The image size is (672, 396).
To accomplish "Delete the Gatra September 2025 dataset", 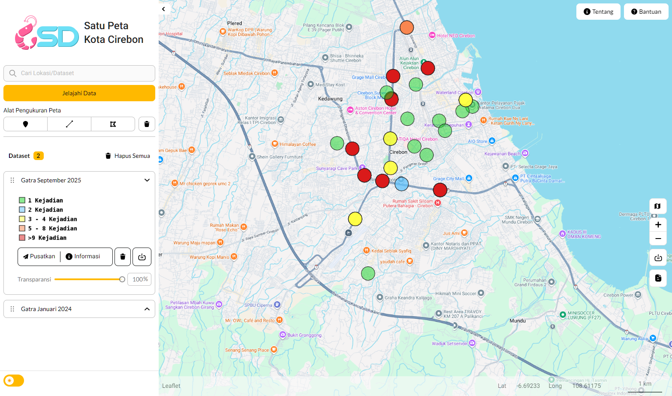I will 123,257.
